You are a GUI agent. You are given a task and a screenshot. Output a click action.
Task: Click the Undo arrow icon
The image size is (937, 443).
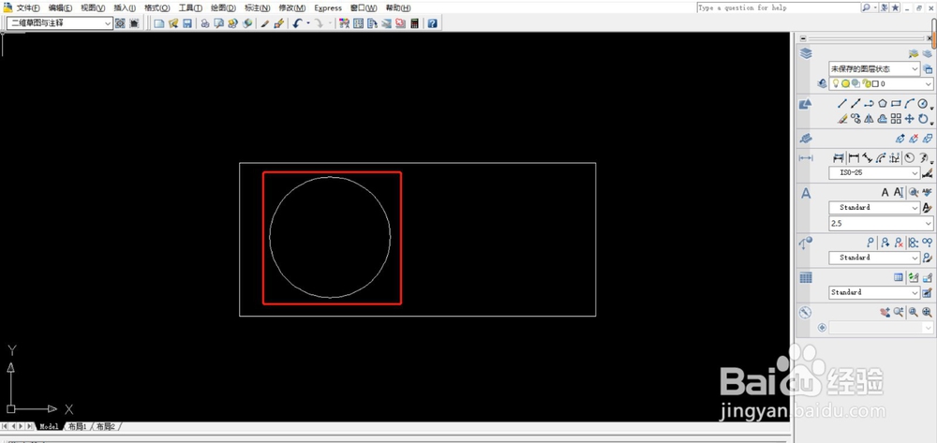[x=298, y=23]
